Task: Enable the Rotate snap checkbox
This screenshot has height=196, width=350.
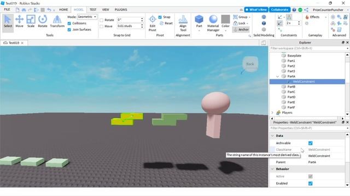Action: (102, 20)
